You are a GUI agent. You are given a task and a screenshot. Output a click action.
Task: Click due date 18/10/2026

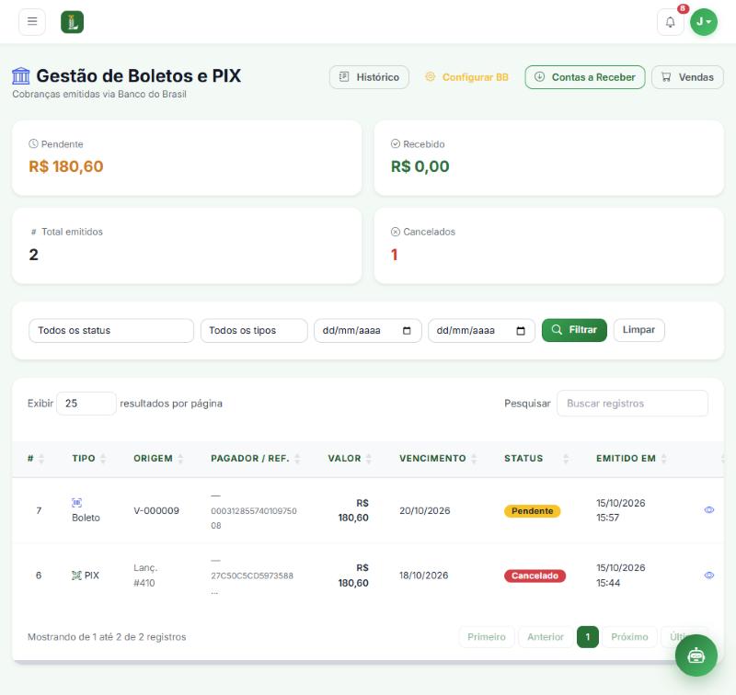(x=424, y=575)
